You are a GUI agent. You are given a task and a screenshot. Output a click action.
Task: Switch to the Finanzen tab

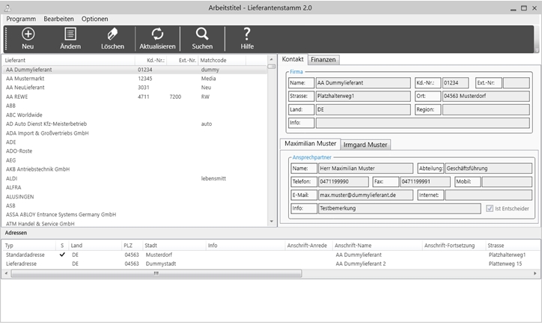click(323, 59)
